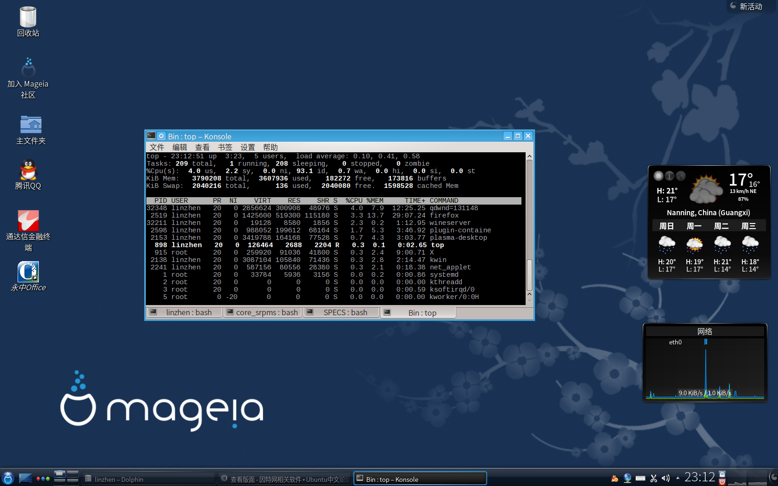Open the 帮助 menu in Konsole
This screenshot has width=778, height=486.
tap(270, 147)
